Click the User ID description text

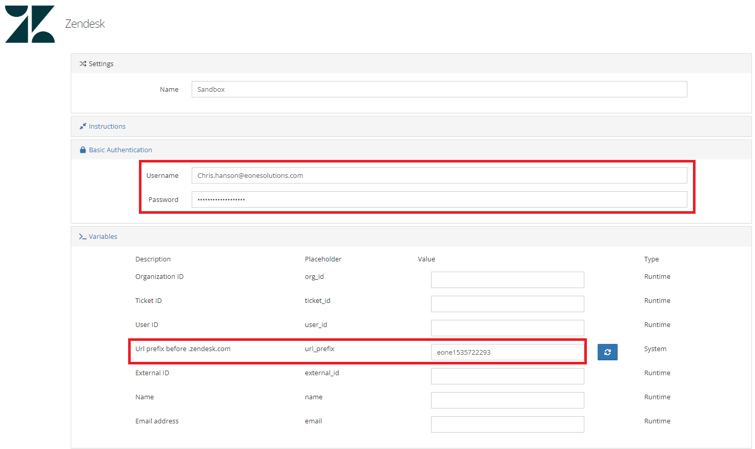[x=147, y=325]
